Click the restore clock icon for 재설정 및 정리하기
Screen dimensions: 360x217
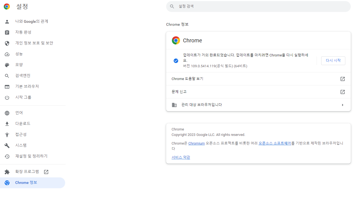(x=7, y=157)
